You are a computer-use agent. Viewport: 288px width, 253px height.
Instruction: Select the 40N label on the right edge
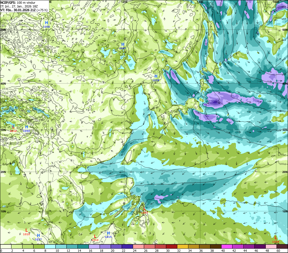click(285, 83)
